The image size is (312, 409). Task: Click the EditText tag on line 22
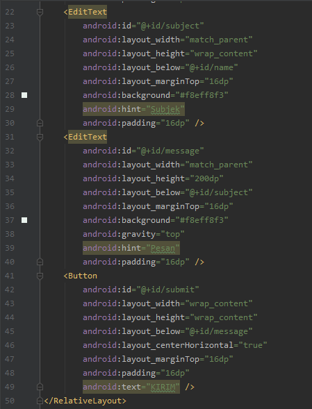(88, 12)
